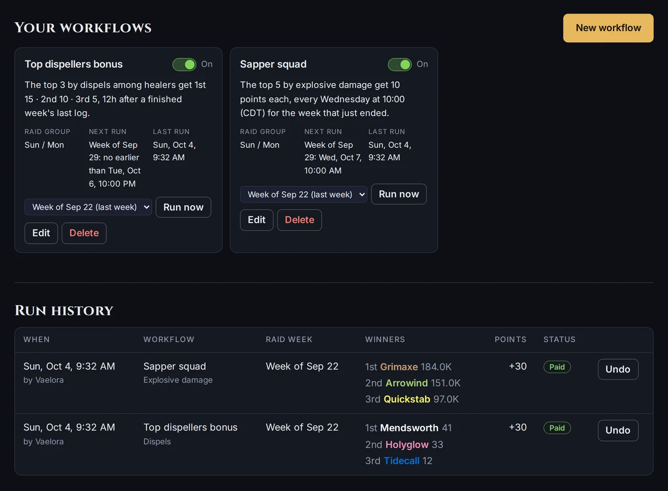
Task: Disable the Sapper squad workflow switch
Action: [x=400, y=64]
